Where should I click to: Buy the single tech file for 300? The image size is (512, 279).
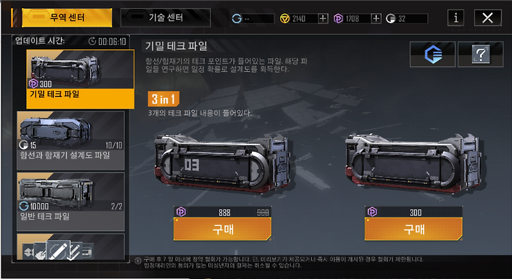pyautogui.click(x=414, y=229)
